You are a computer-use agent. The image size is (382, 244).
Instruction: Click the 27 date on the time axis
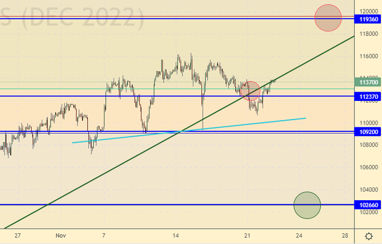(x=18, y=236)
